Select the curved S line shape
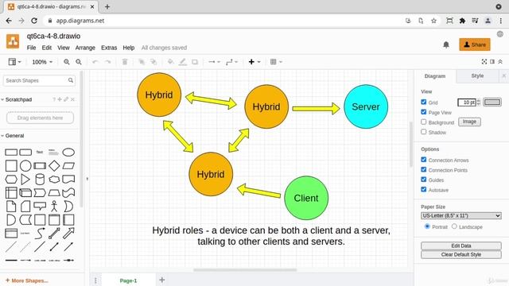This screenshot has width=509, height=286. coord(40,233)
